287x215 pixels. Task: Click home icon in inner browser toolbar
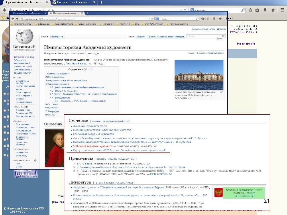pyautogui.click(x=220, y=19)
